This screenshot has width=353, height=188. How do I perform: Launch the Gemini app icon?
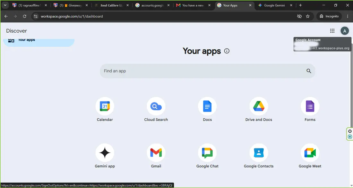[x=105, y=153]
